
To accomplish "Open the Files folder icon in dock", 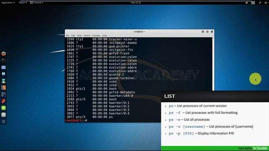I will pos(3,67).
